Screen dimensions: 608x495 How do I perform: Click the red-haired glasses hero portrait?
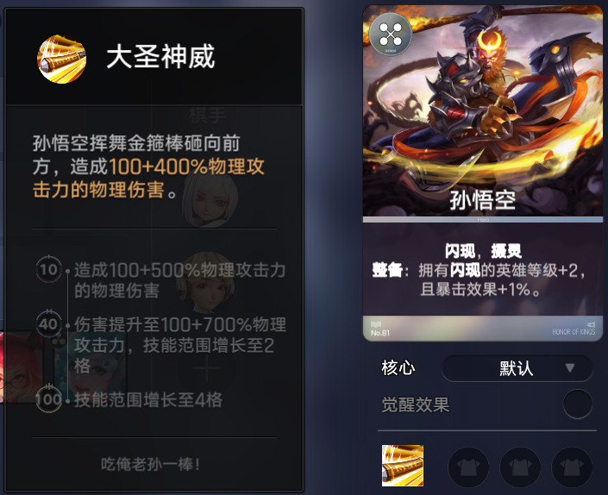(21, 367)
